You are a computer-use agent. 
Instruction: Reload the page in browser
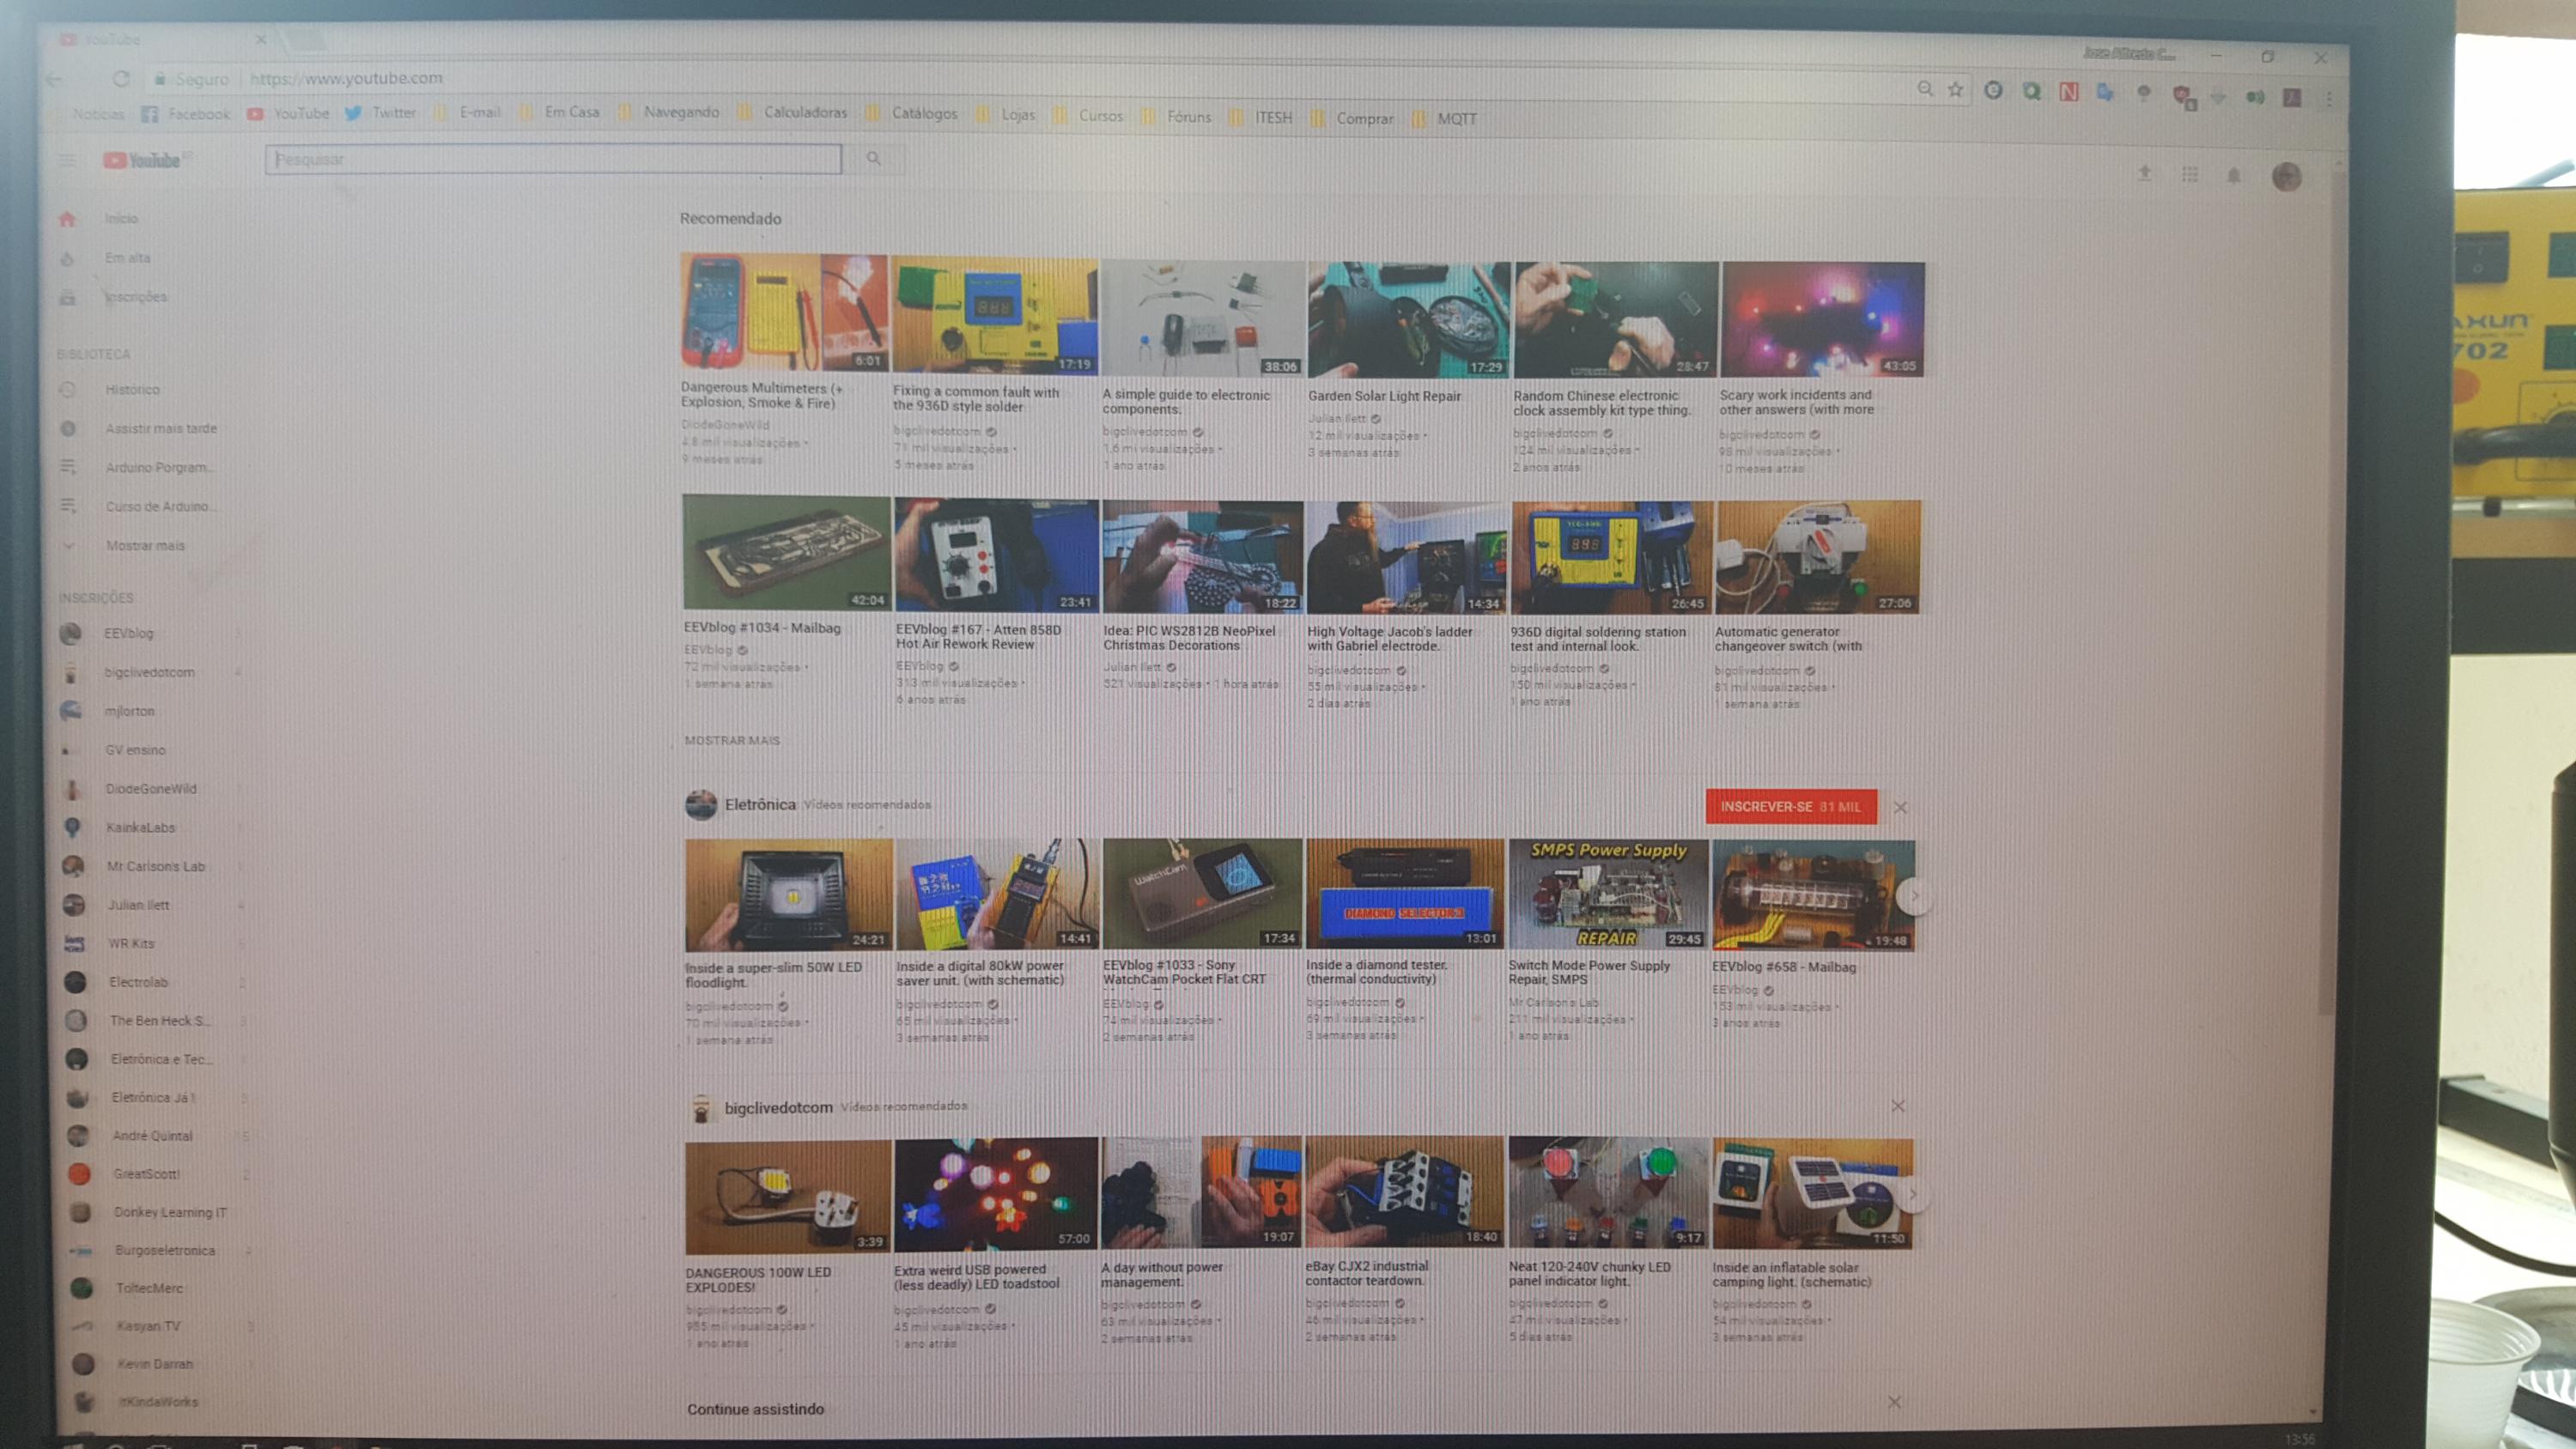click(121, 79)
